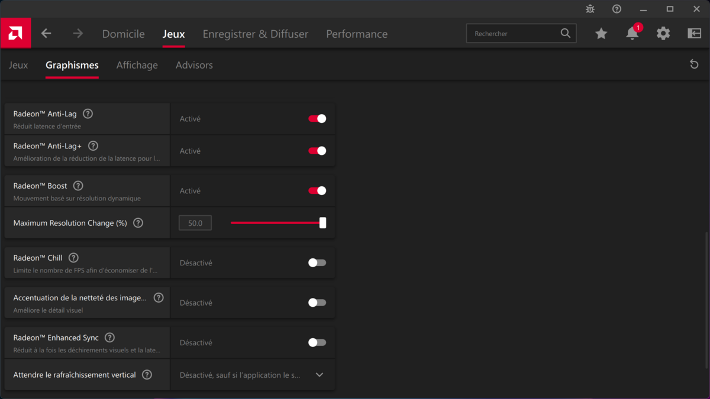Reset graphics settings with the undo icon

[694, 64]
